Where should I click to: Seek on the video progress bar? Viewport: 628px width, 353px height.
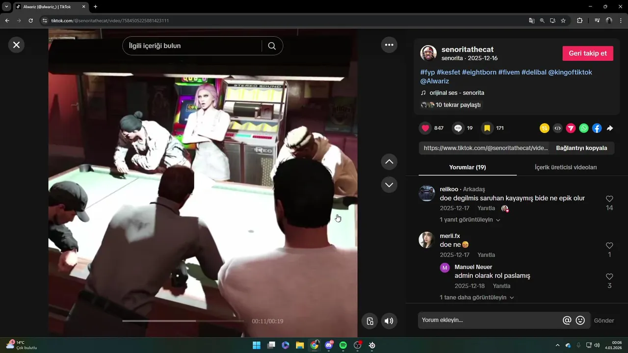coord(183,321)
